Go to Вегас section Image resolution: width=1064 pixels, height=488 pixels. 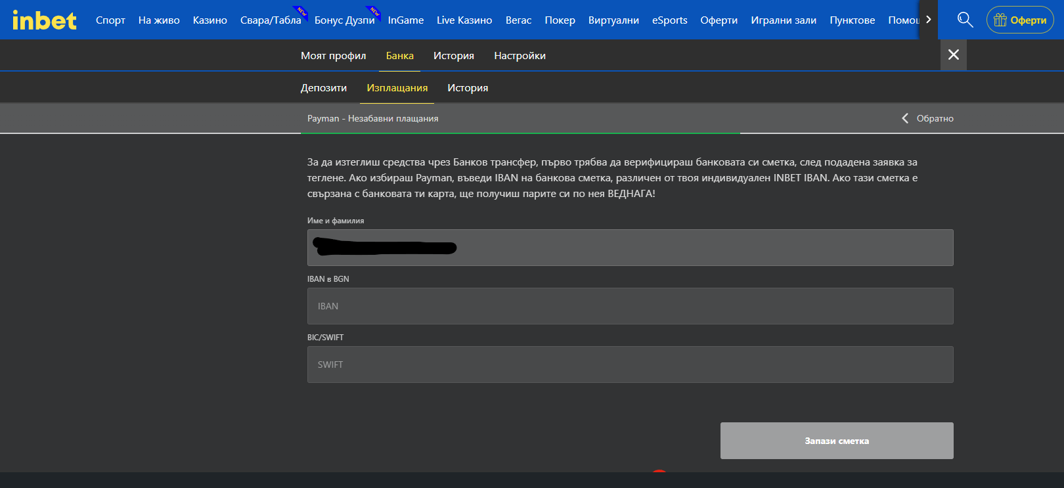(x=519, y=20)
